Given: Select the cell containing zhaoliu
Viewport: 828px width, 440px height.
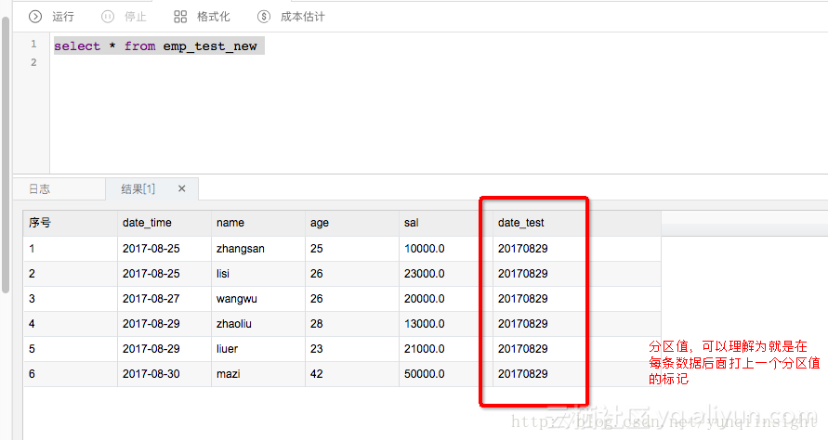Looking at the screenshot, I should tap(258, 324).
